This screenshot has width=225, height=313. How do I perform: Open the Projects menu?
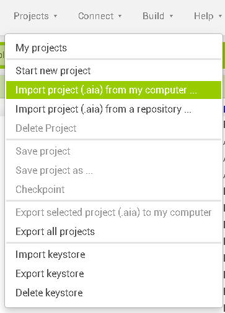pyautogui.click(x=35, y=16)
